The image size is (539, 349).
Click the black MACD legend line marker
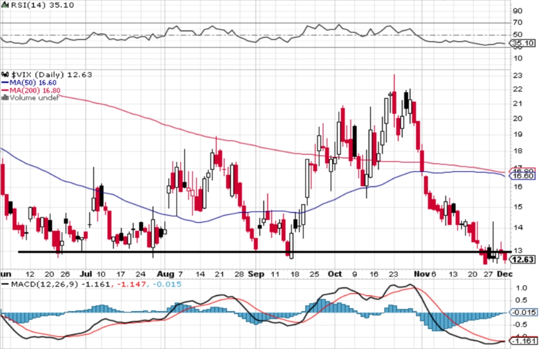[x=5, y=284]
